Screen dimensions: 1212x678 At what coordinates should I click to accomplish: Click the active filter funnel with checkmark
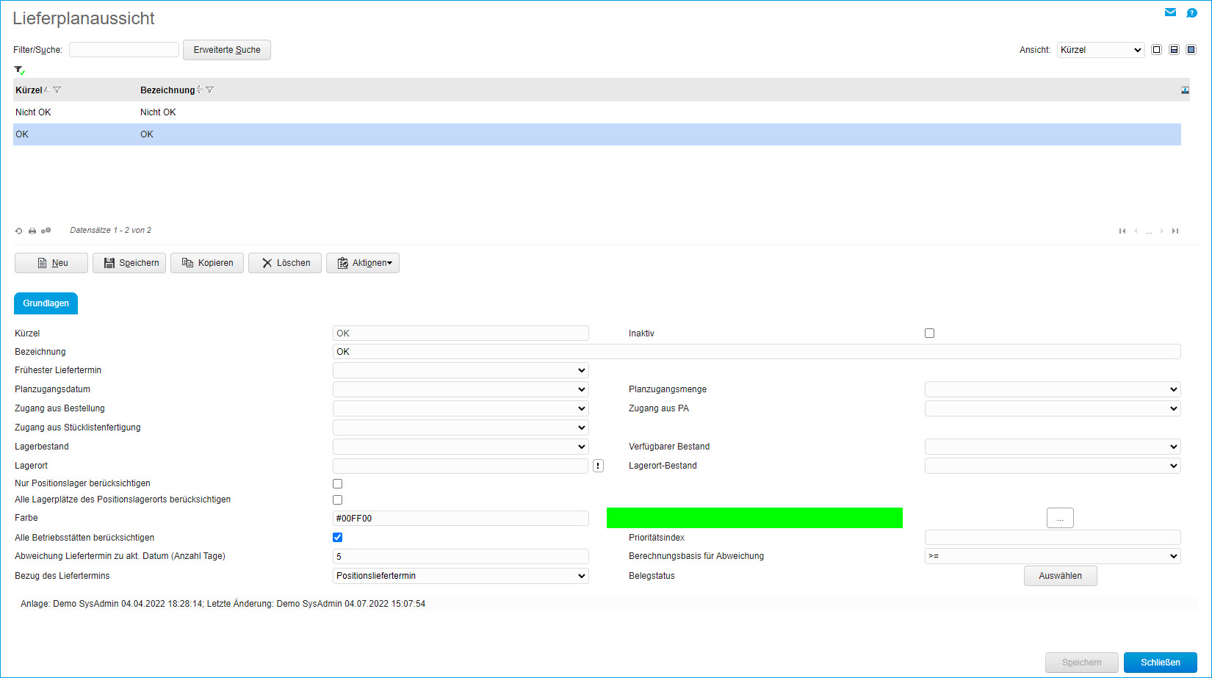19,71
